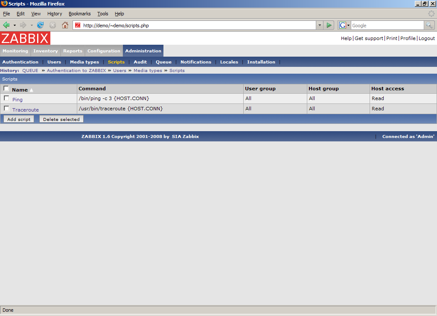This screenshot has width=437, height=316.
Task: Click the Get support link
Action: (x=369, y=38)
